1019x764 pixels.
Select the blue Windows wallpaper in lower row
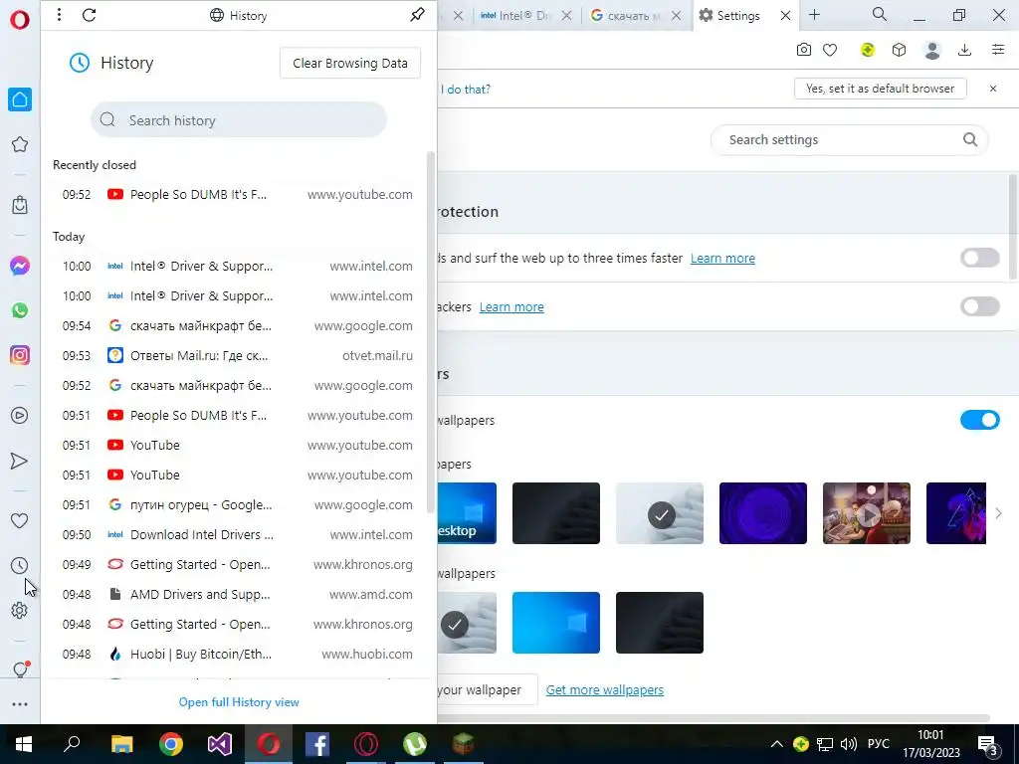pyautogui.click(x=555, y=623)
